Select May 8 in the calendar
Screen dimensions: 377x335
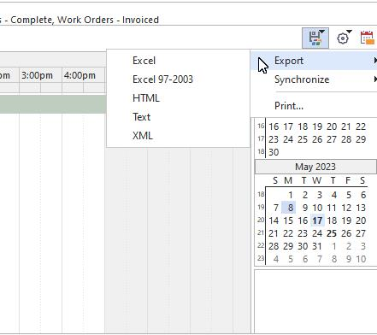[289, 208]
